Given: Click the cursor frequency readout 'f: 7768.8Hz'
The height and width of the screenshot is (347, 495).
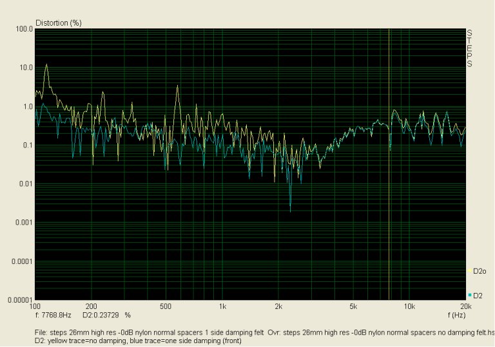Looking at the screenshot, I should (x=53, y=315).
